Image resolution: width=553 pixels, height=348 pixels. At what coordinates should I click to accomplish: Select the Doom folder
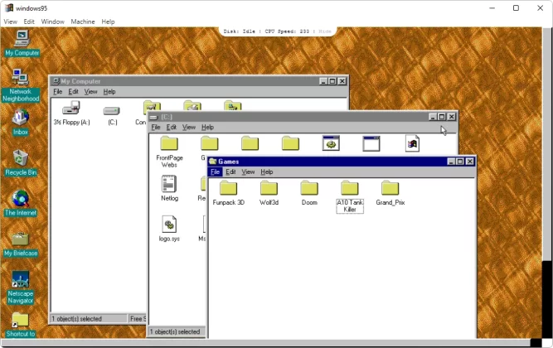[309, 193]
